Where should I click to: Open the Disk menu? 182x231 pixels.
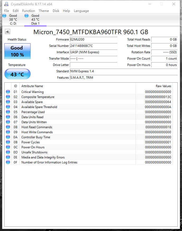coord(56,11)
